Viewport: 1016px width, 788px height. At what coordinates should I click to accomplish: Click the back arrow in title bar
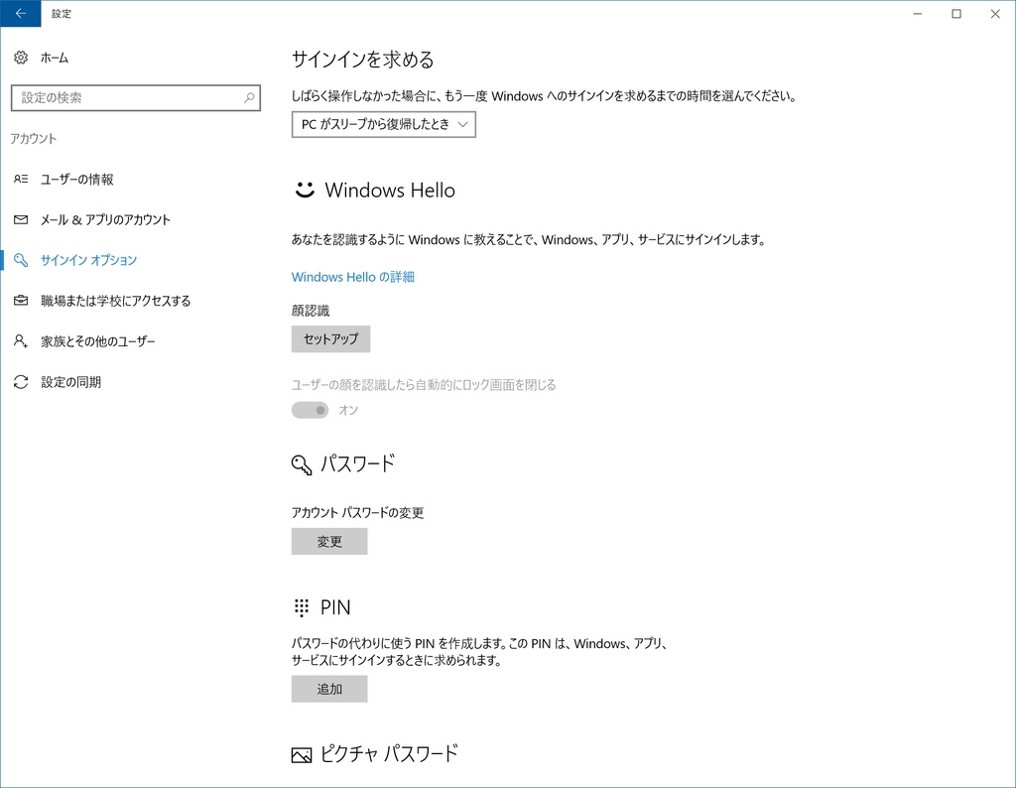click(20, 14)
